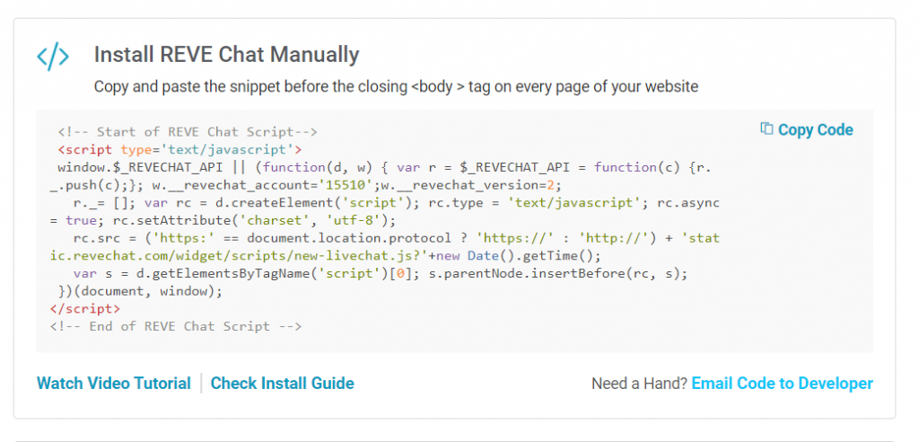The image size is (919, 442).
Task: Click the line starting 'rc.src = ('https:''
Action: coord(396,238)
